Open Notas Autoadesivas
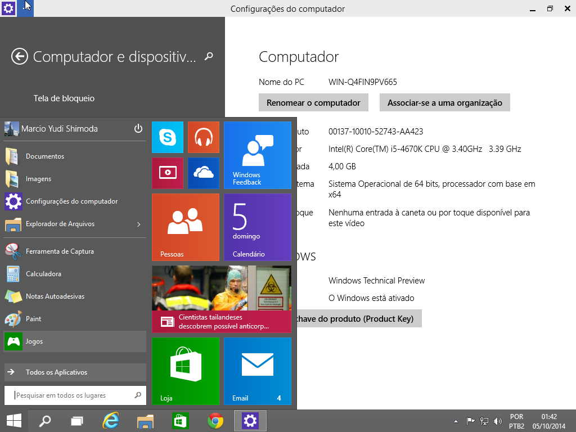 click(x=75, y=296)
